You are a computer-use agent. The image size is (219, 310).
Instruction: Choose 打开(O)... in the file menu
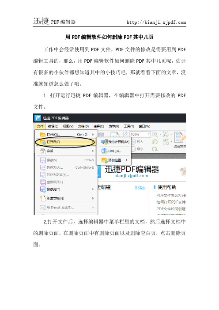pos(66,135)
